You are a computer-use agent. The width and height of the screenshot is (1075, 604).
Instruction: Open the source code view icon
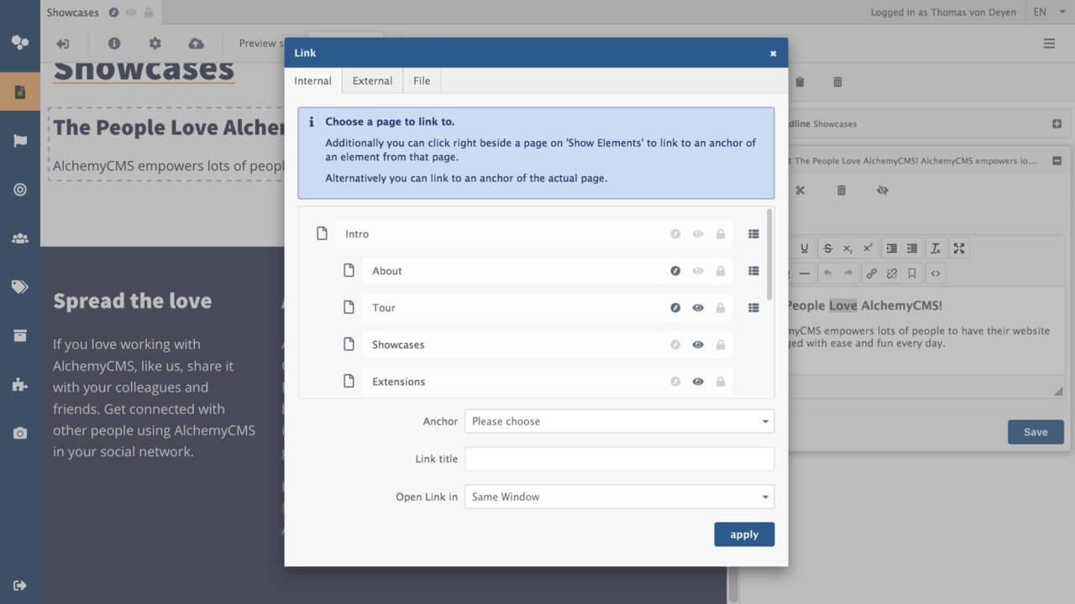tap(936, 273)
